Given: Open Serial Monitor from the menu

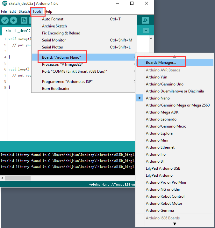Looking at the screenshot, I should (x=84, y=40).
